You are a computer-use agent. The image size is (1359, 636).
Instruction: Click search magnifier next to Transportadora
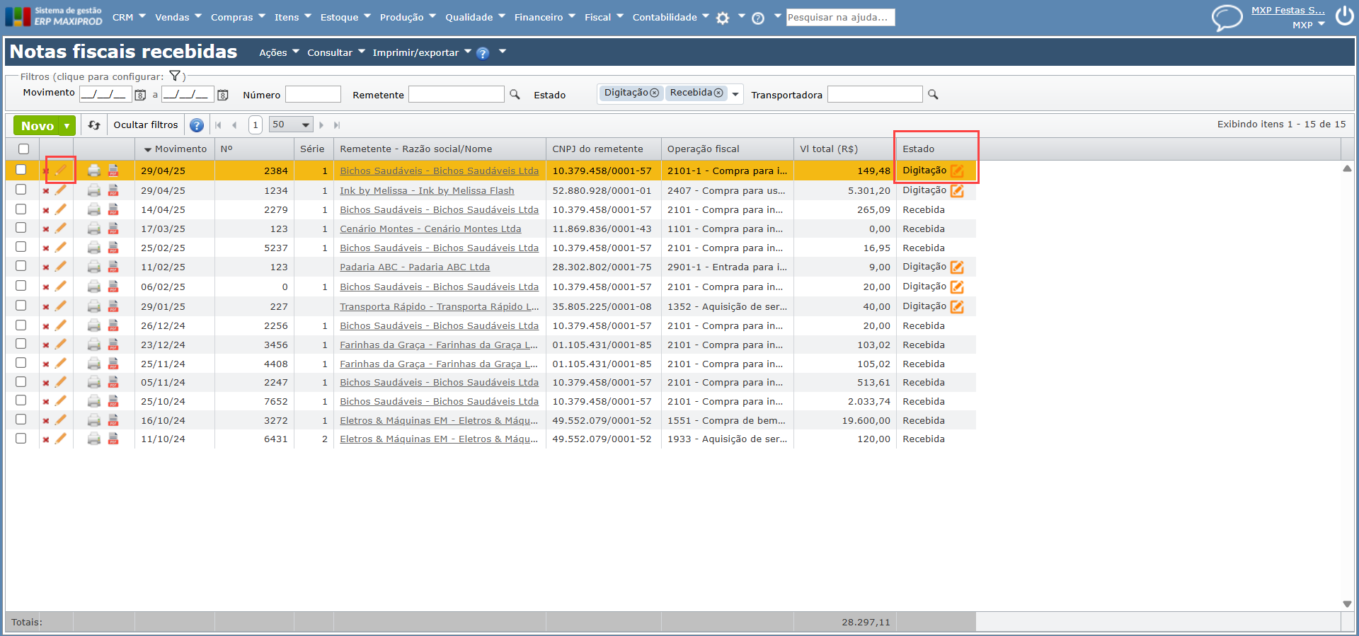click(x=933, y=94)
